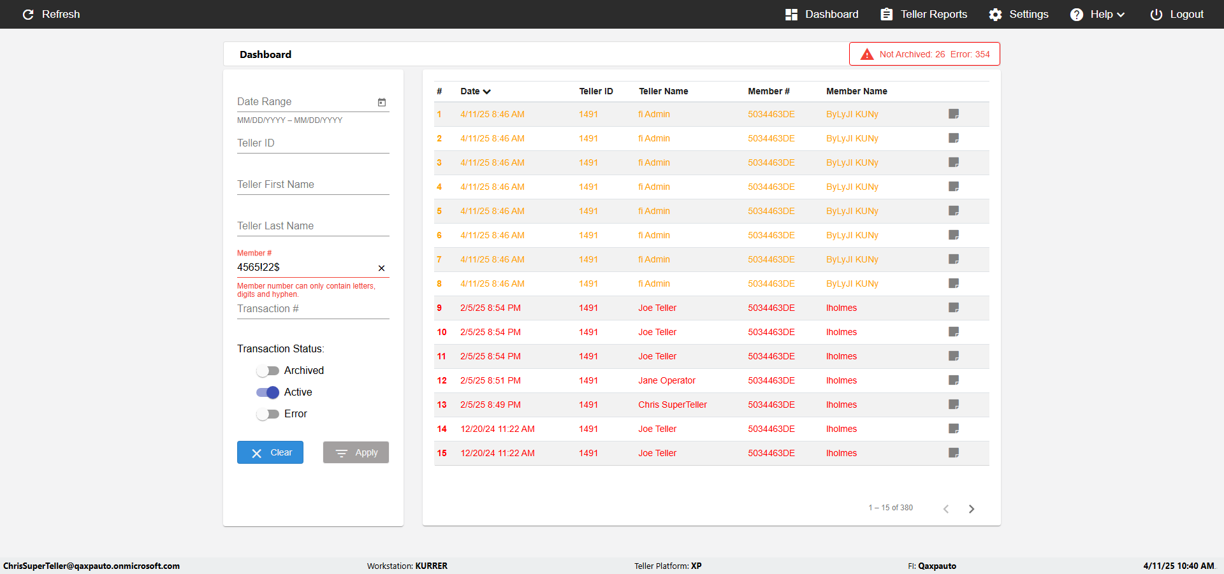This screenshot has width=1224, height=574.
Task: Toggle the Active status switch off
Action: 268,392
